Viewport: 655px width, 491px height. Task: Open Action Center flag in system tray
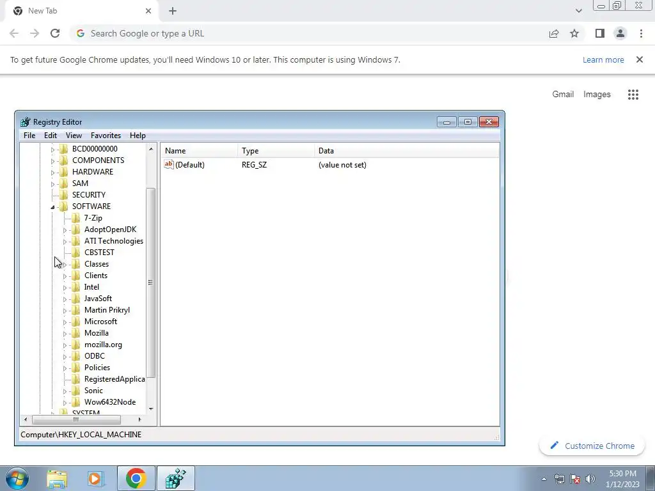pos(575,479)
